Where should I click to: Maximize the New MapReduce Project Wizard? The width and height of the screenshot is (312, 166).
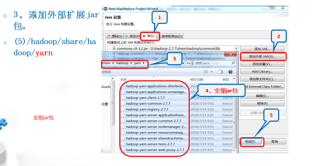pos(272,8)
